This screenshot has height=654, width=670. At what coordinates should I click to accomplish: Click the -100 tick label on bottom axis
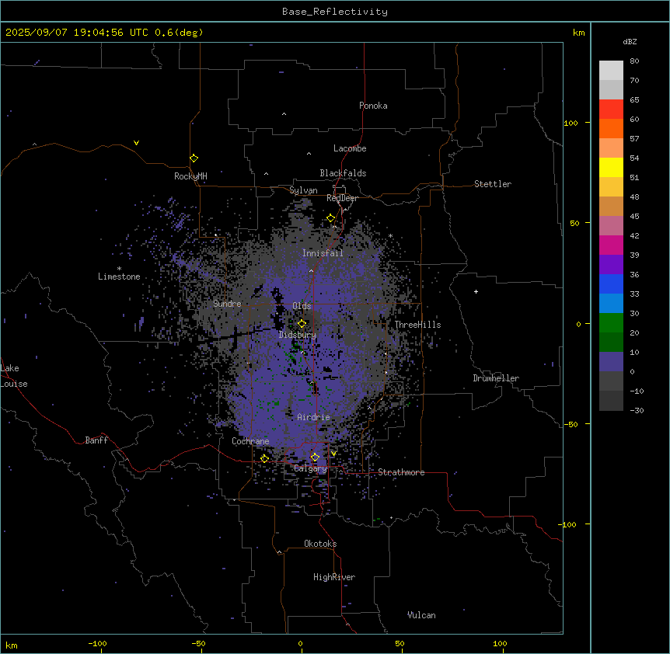pos(97,643)
